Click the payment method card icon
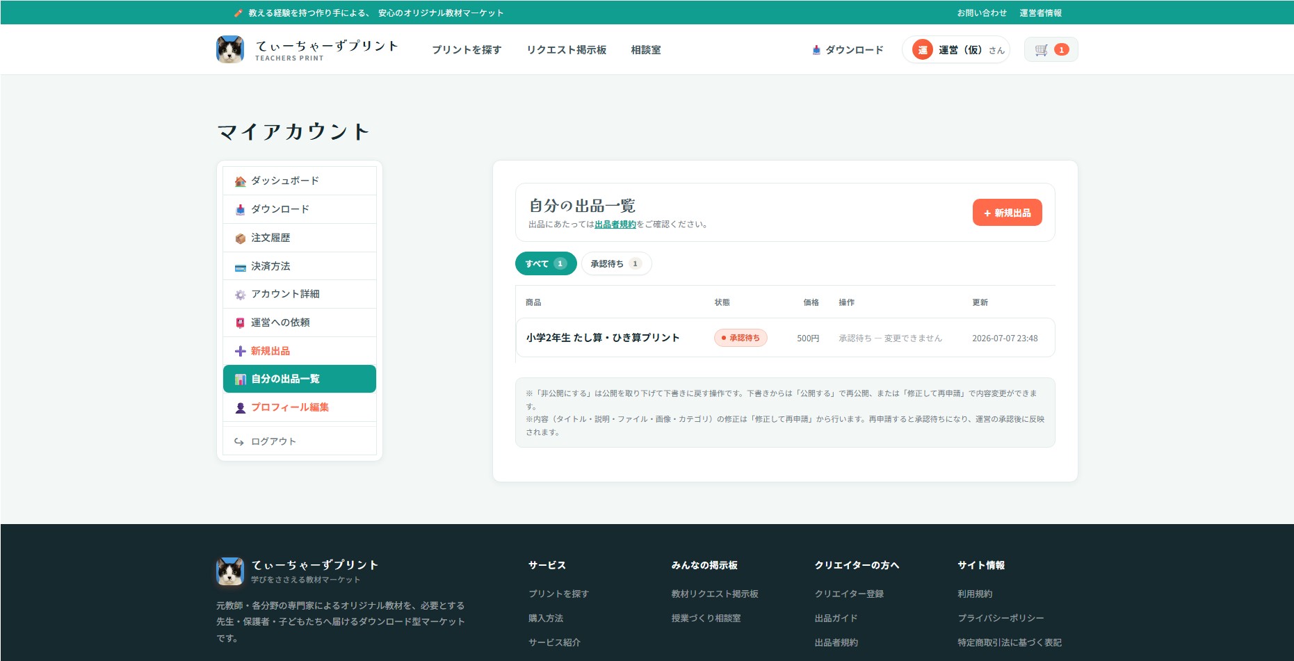The width and height of the screenshot is (1294, 661). (240, 267)
